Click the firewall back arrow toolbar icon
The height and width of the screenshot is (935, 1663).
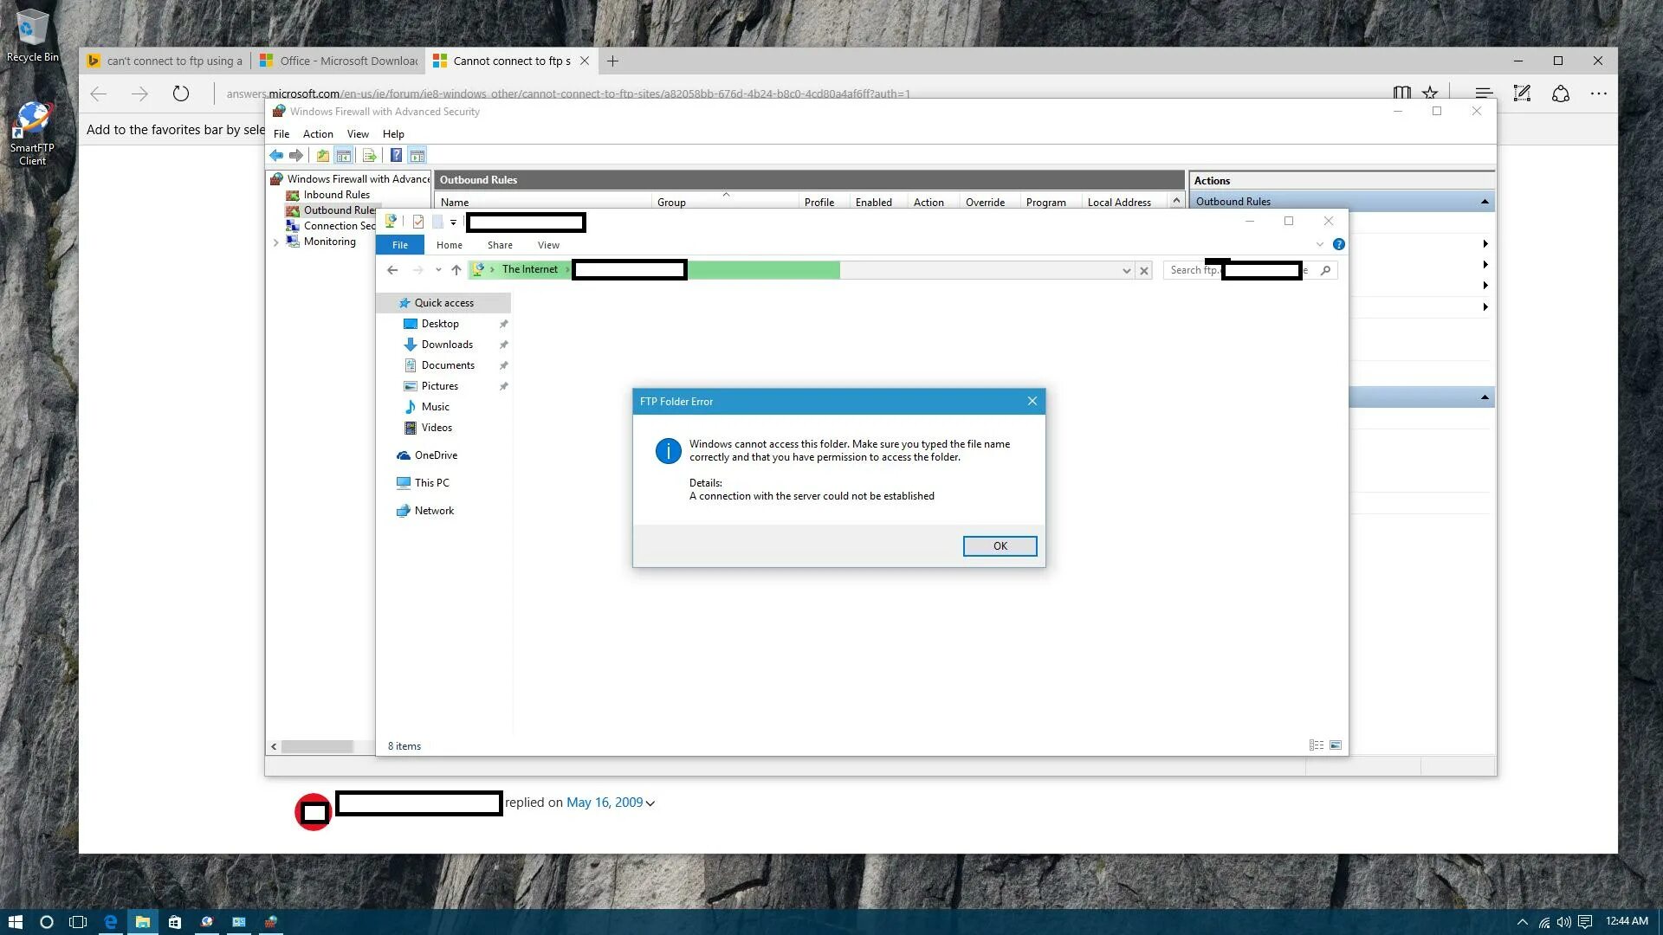[275, 156]
